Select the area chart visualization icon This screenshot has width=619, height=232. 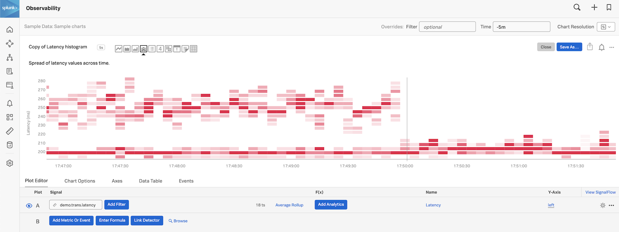pyautogui.click(x=127, y=49)
